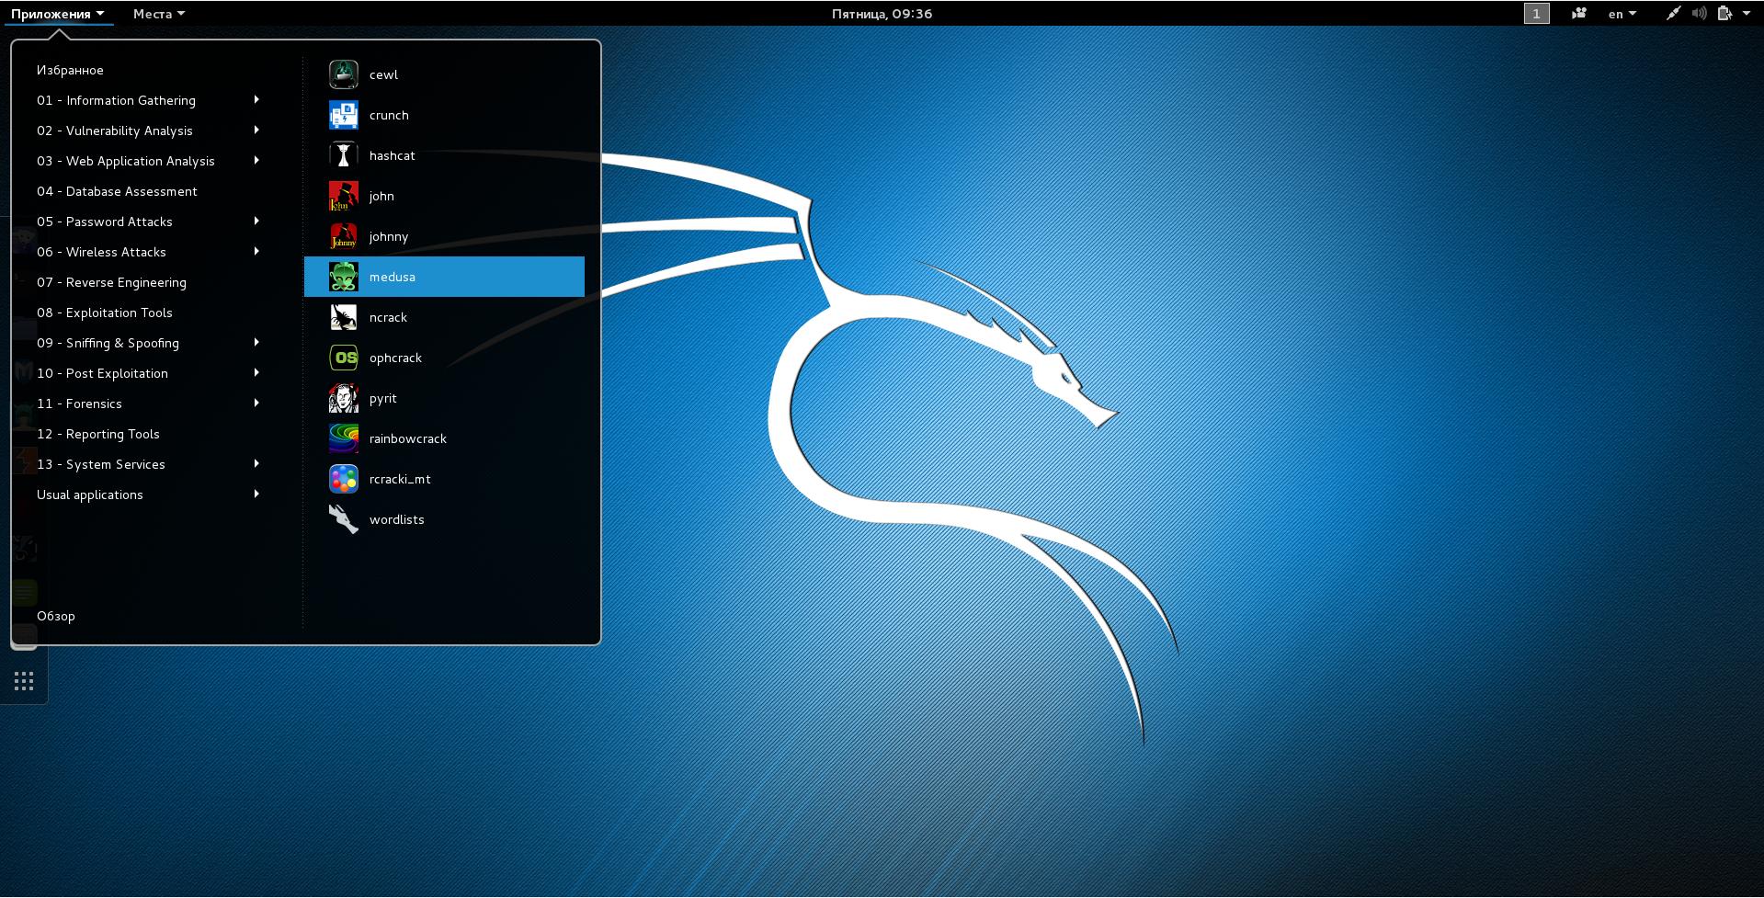
Task: Launch the cewl tool icon
Action: point(344,74)
